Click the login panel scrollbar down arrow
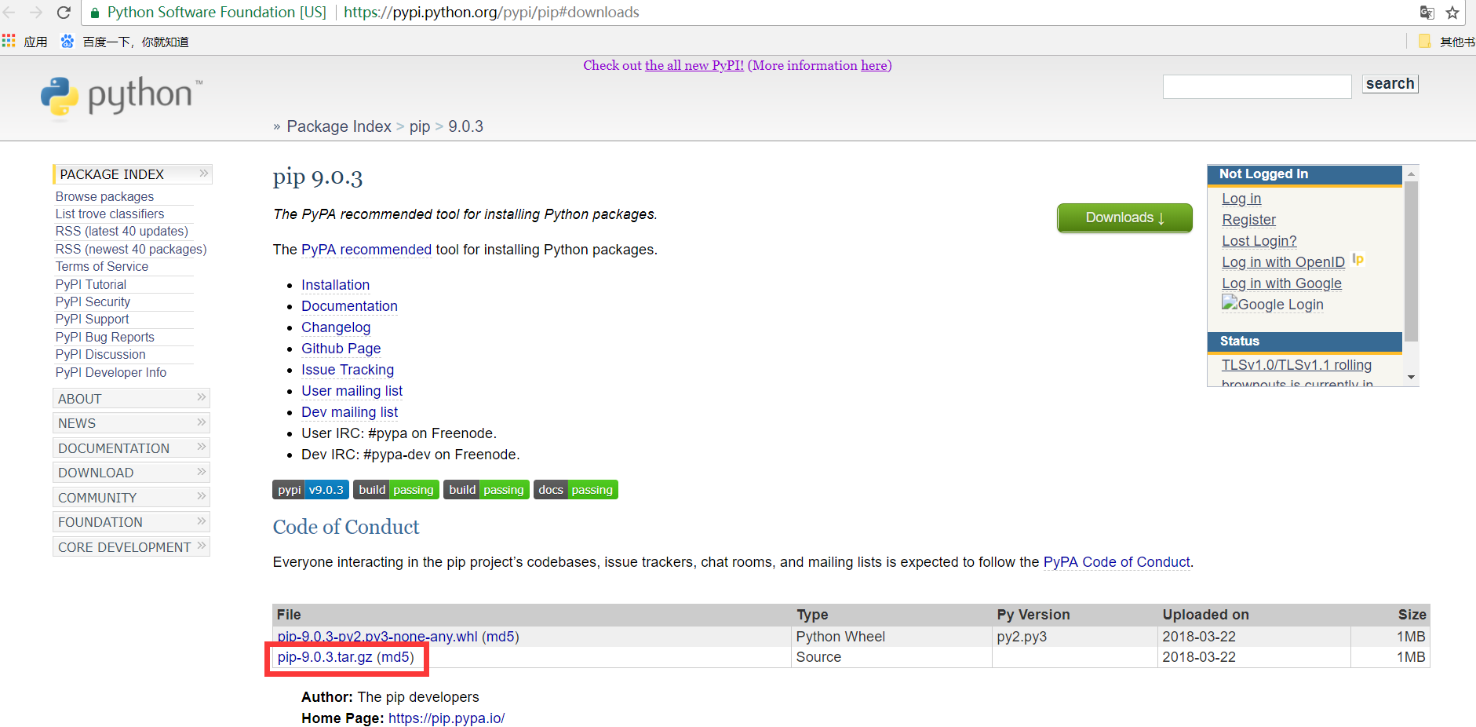Image resolution: width=1476 pixels, height=727 pixels. point(1411,378)
